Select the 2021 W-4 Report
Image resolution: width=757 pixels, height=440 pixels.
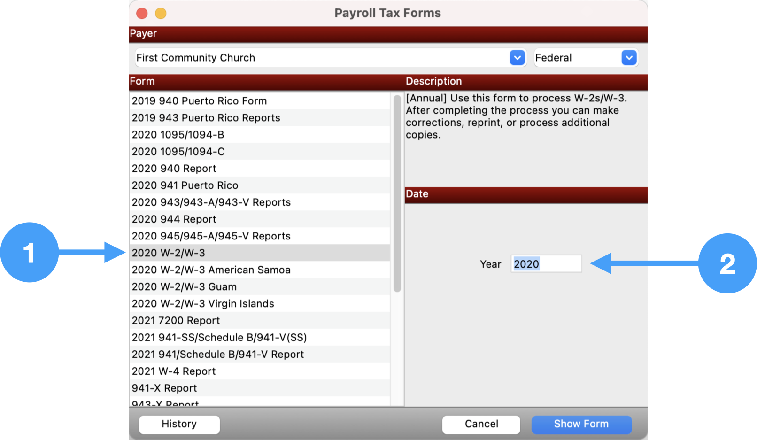174,371
